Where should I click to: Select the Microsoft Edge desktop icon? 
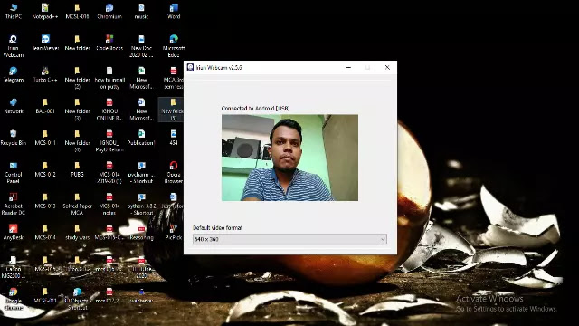(x=174, y=46)
